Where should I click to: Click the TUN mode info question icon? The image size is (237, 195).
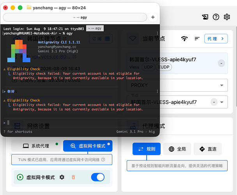[x=103, y=160]
